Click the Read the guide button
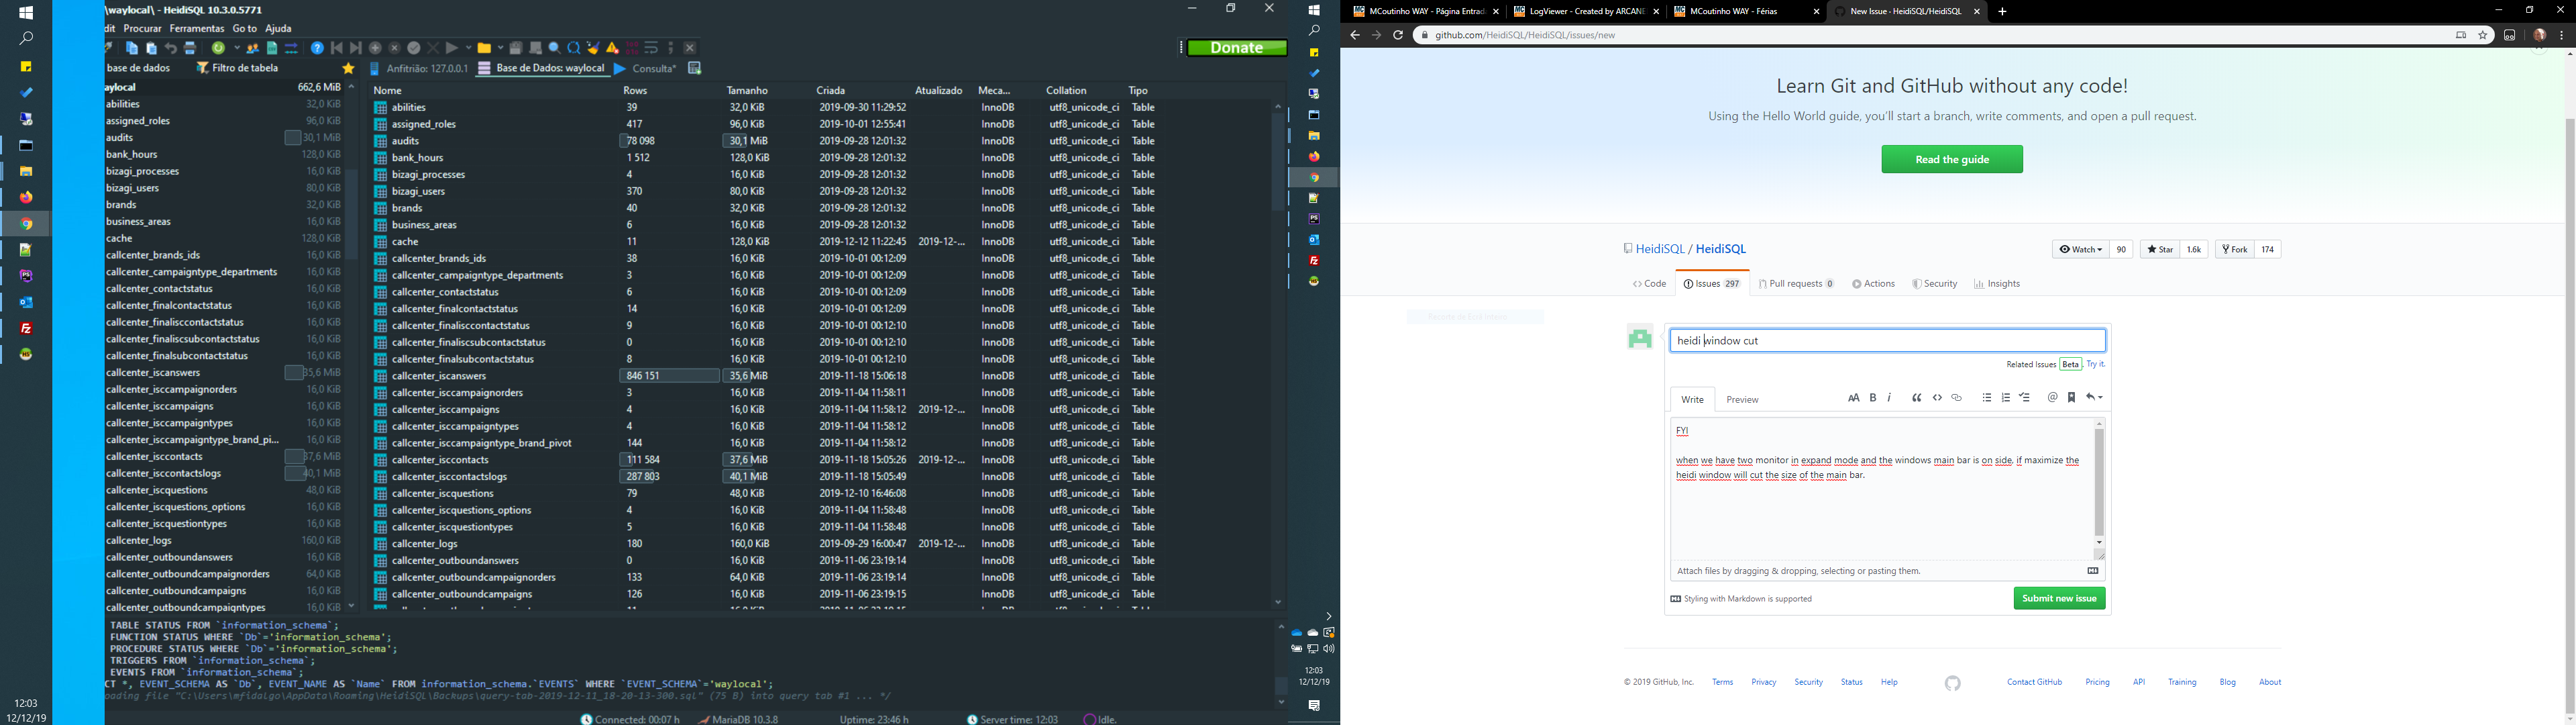 (1951, 158)
